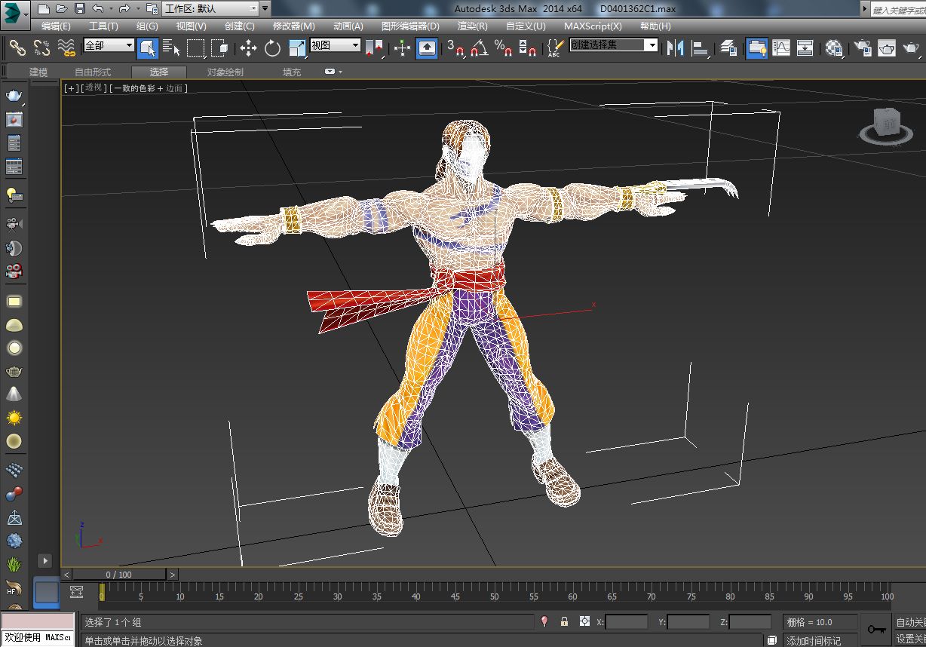This screenshot has height=647, width=926.
Task: Click the 0 / 100 time slider
Action: coord(118,575)
